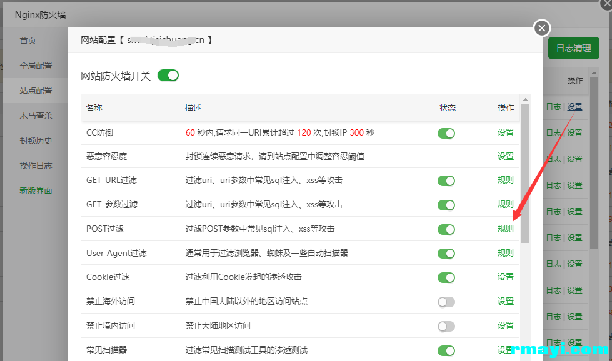612x361 pixels.
Task: Open 操作日志 in the sidebar
Action: (x=36, y=166)
